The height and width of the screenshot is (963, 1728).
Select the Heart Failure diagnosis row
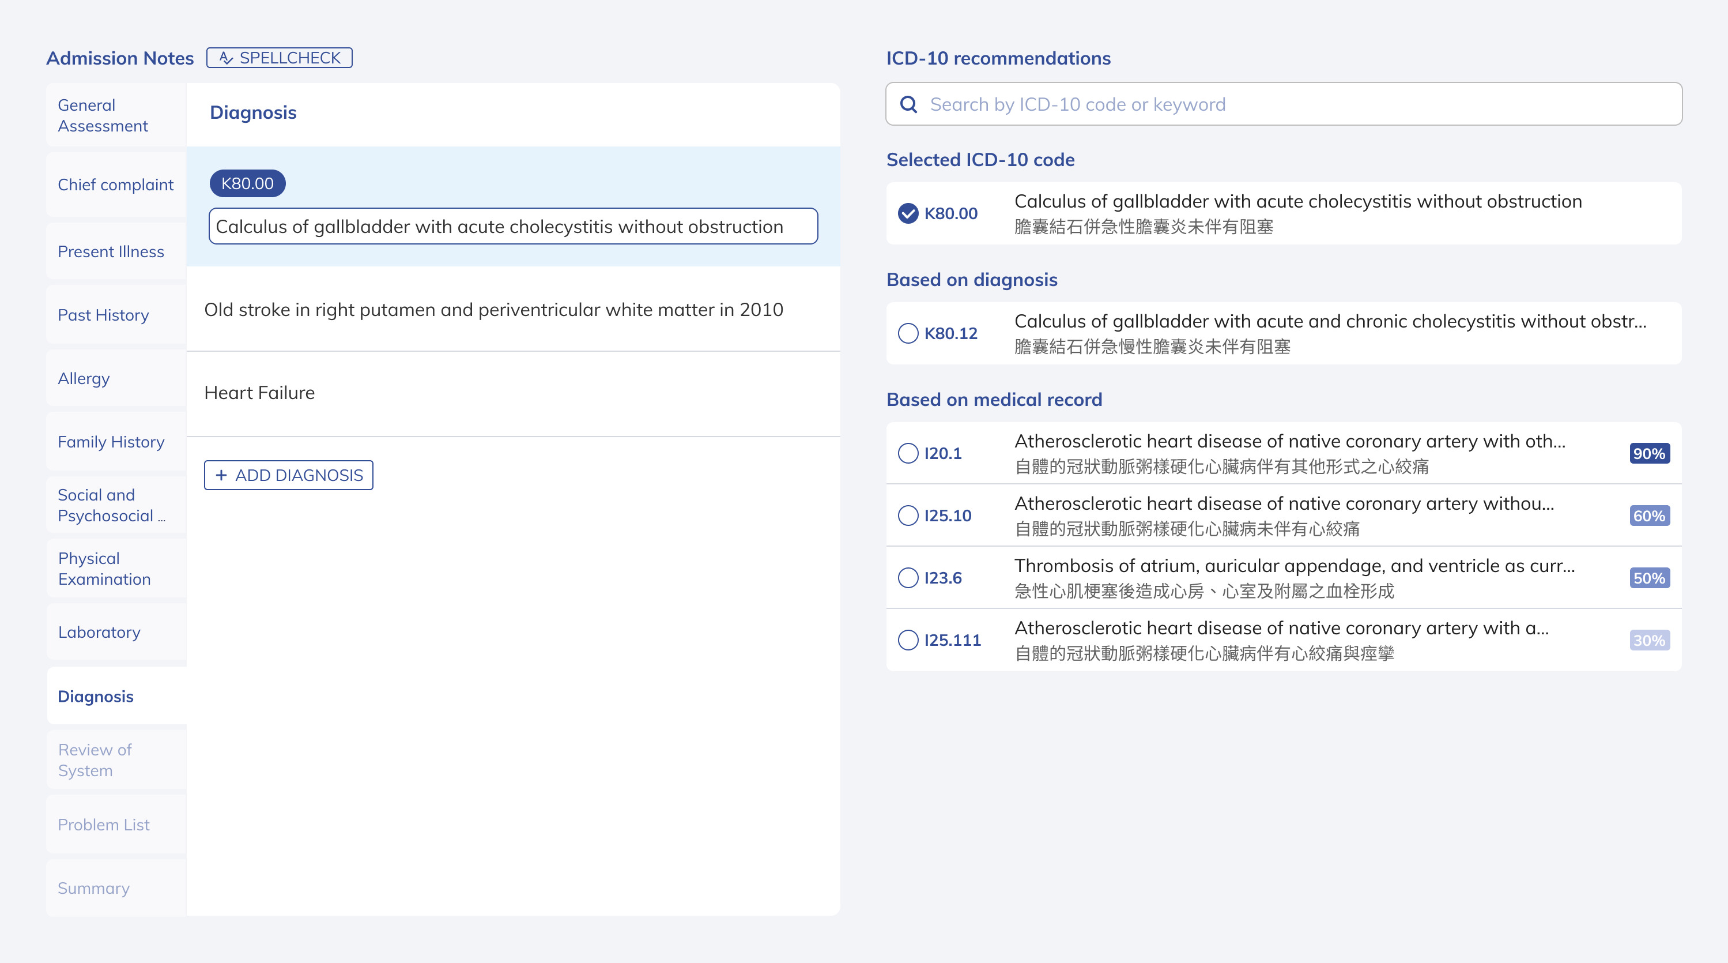point(512,393)
